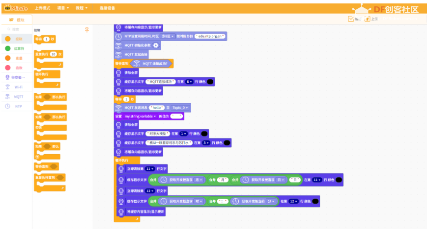The height and width of the screenshot is (236, 427).
Task: Click the gear on MQTT init block
Action: coord(156,46)
